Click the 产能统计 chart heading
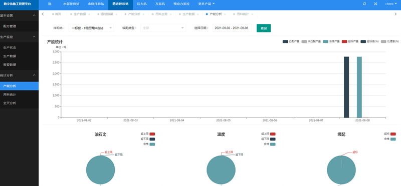401x186 pixels. (x=55, y=42)
